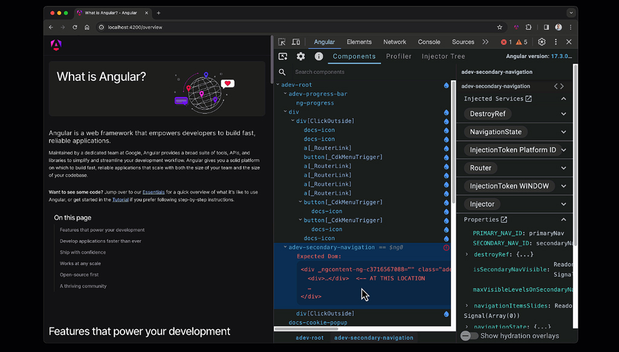619x352 pixels.
Task: Switch to the Console DevTools tab
Action: pyautogui.click(x=429, y=42)
